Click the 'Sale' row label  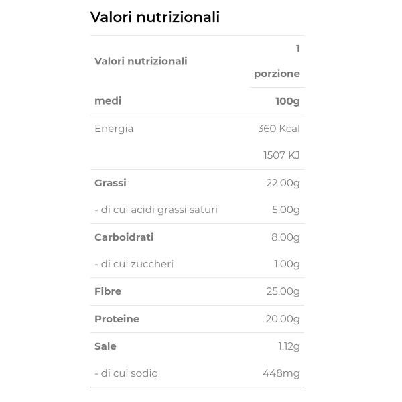(106, 346)
